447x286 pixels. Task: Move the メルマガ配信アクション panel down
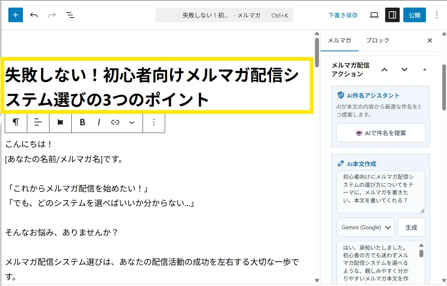pos(404,69)
